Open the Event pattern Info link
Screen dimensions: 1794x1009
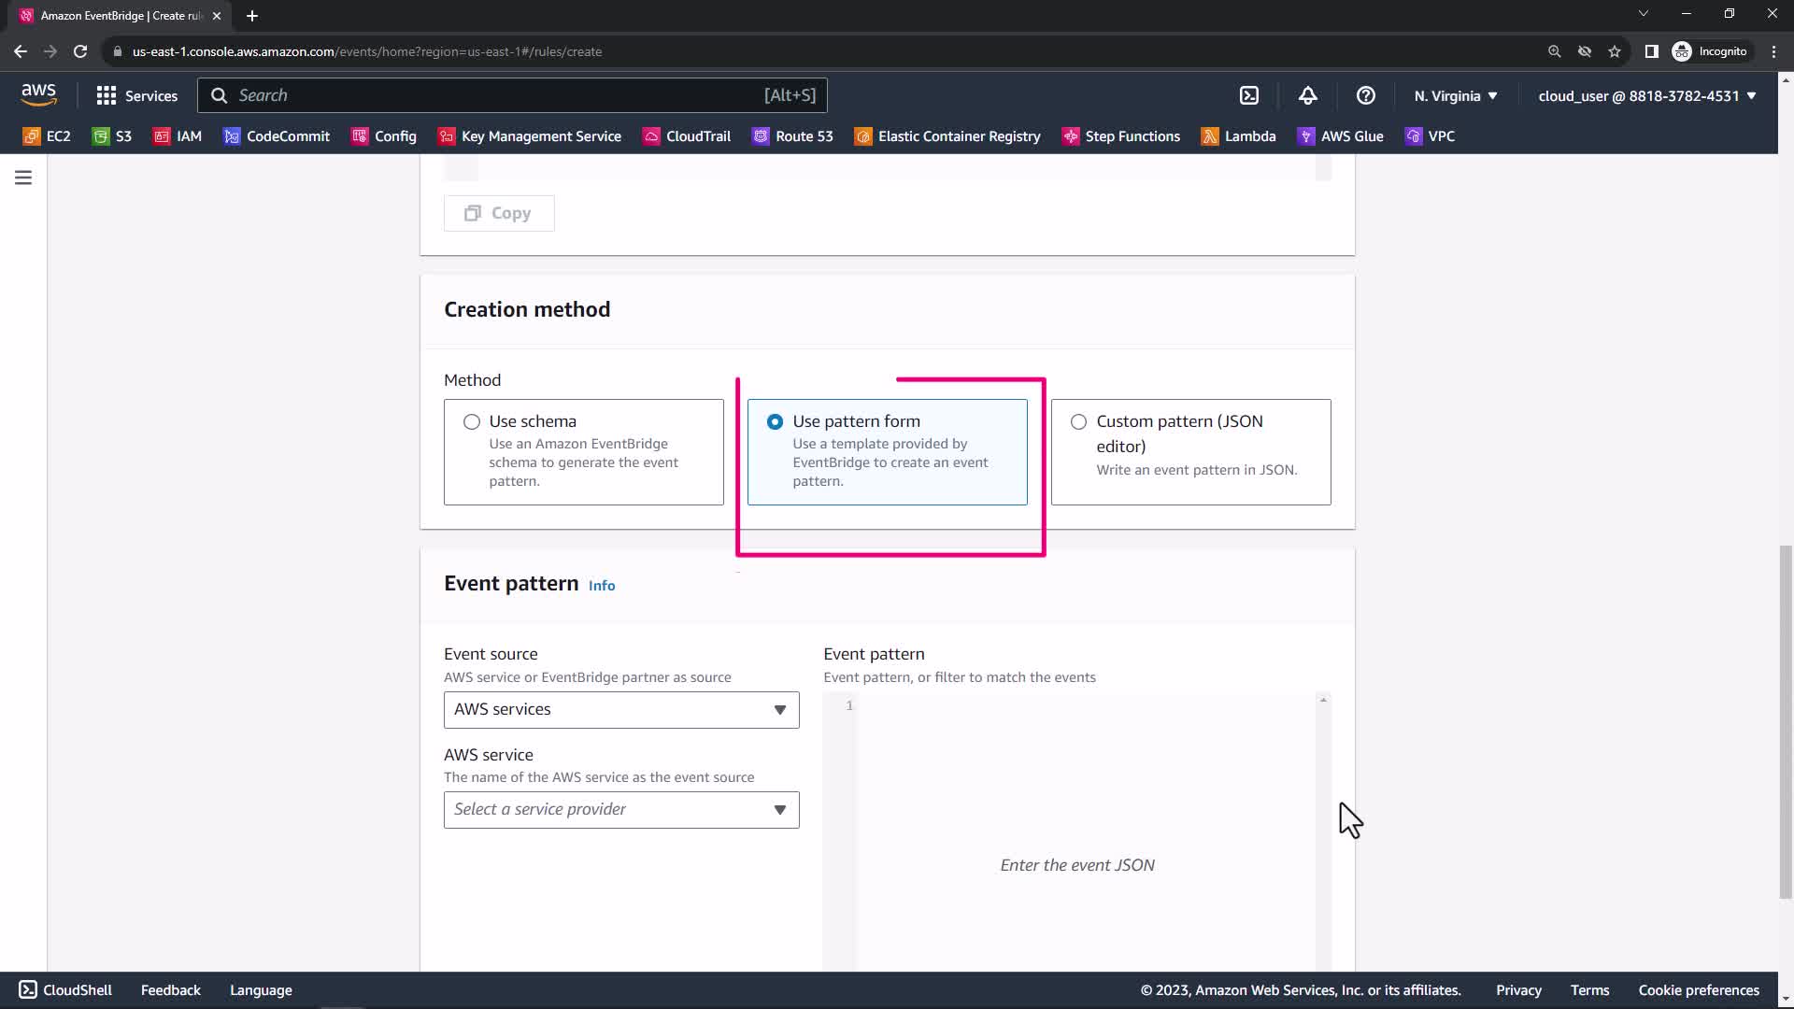[601, 586]
